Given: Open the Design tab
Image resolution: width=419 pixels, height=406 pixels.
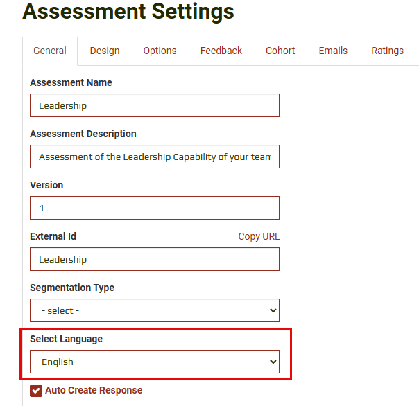Looking at the screenshot, I should pyautogui.click(x=105, y=51).
